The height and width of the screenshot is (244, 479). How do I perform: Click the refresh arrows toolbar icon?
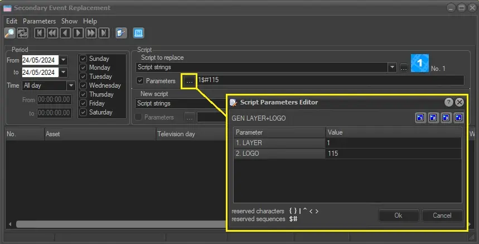pos(23,33)
